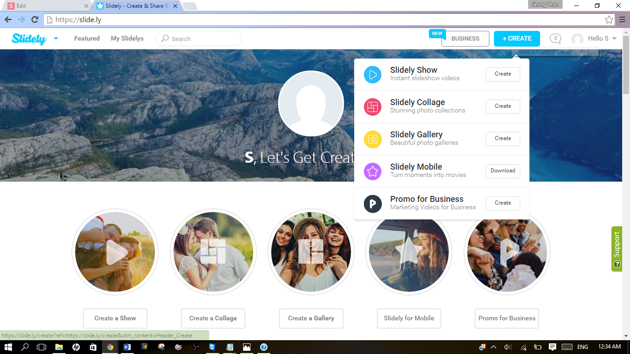Click the Slidely Collage icon in menu
630x354 pixels.
tap(373, 107)
